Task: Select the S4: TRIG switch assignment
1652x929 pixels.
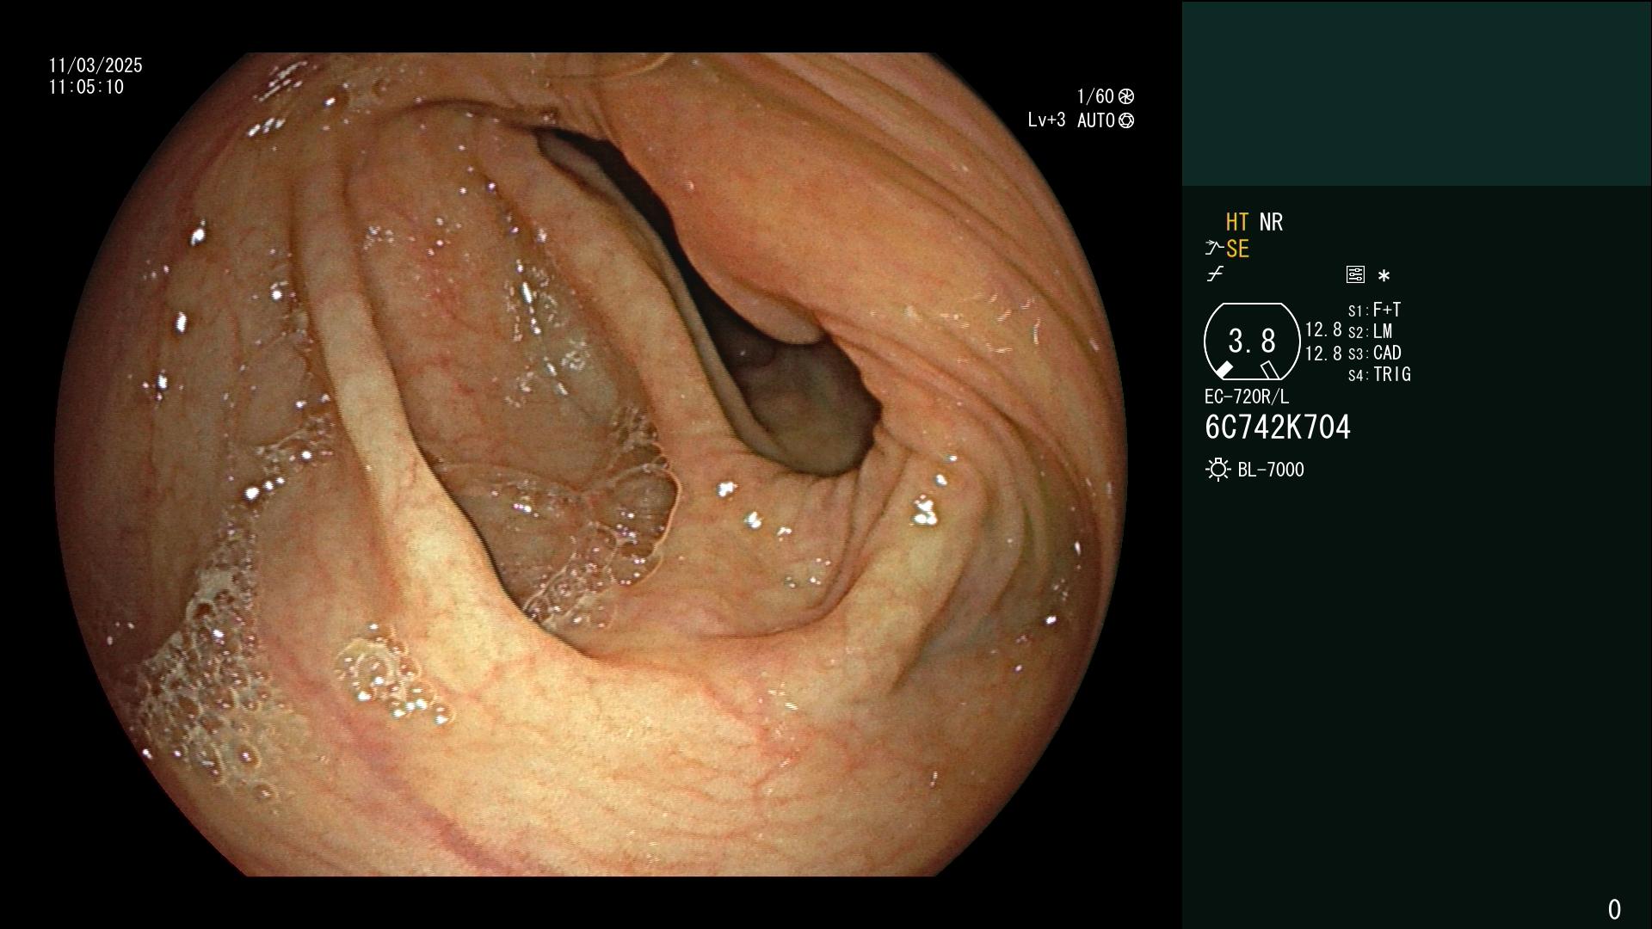Action: (1379, 374)
